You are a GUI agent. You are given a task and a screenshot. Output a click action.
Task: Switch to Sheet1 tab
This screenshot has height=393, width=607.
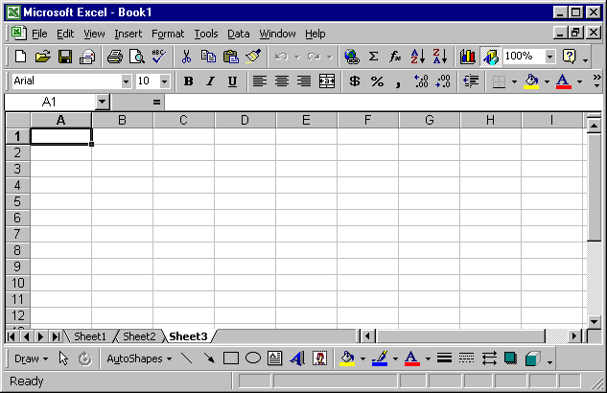[90, 336]
